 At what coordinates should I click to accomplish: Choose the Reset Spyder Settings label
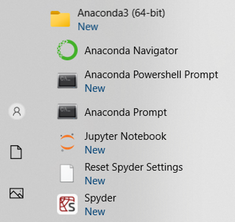[x=133, y=167]
